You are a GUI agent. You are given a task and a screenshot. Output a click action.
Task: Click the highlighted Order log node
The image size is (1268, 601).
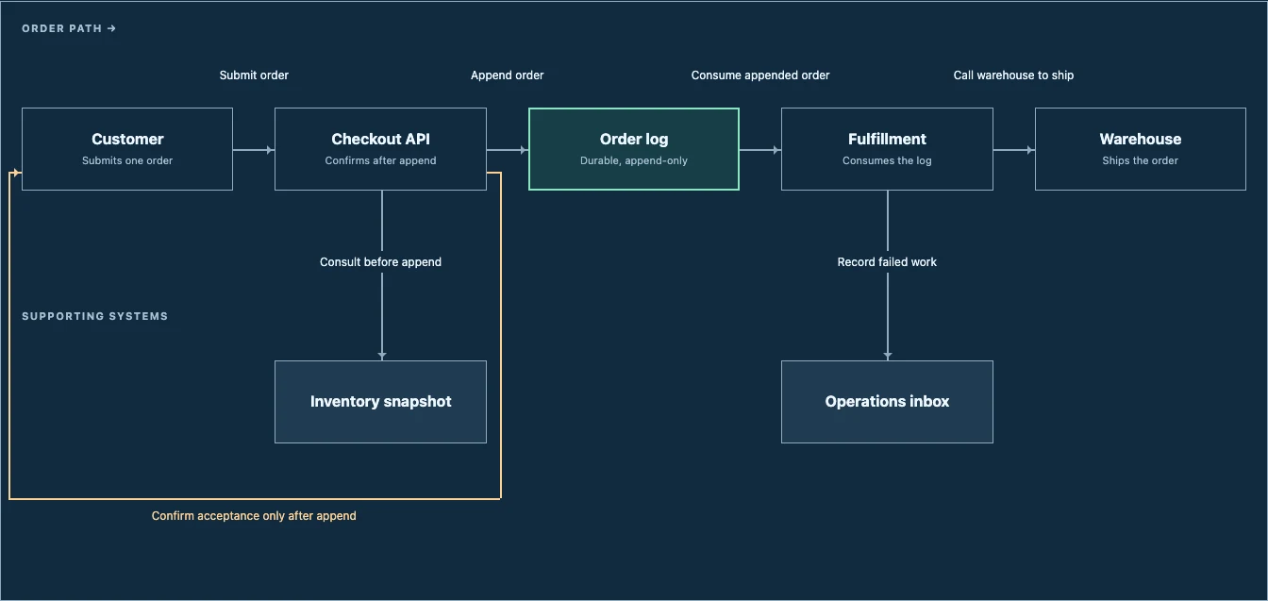(x=634, y=149)
